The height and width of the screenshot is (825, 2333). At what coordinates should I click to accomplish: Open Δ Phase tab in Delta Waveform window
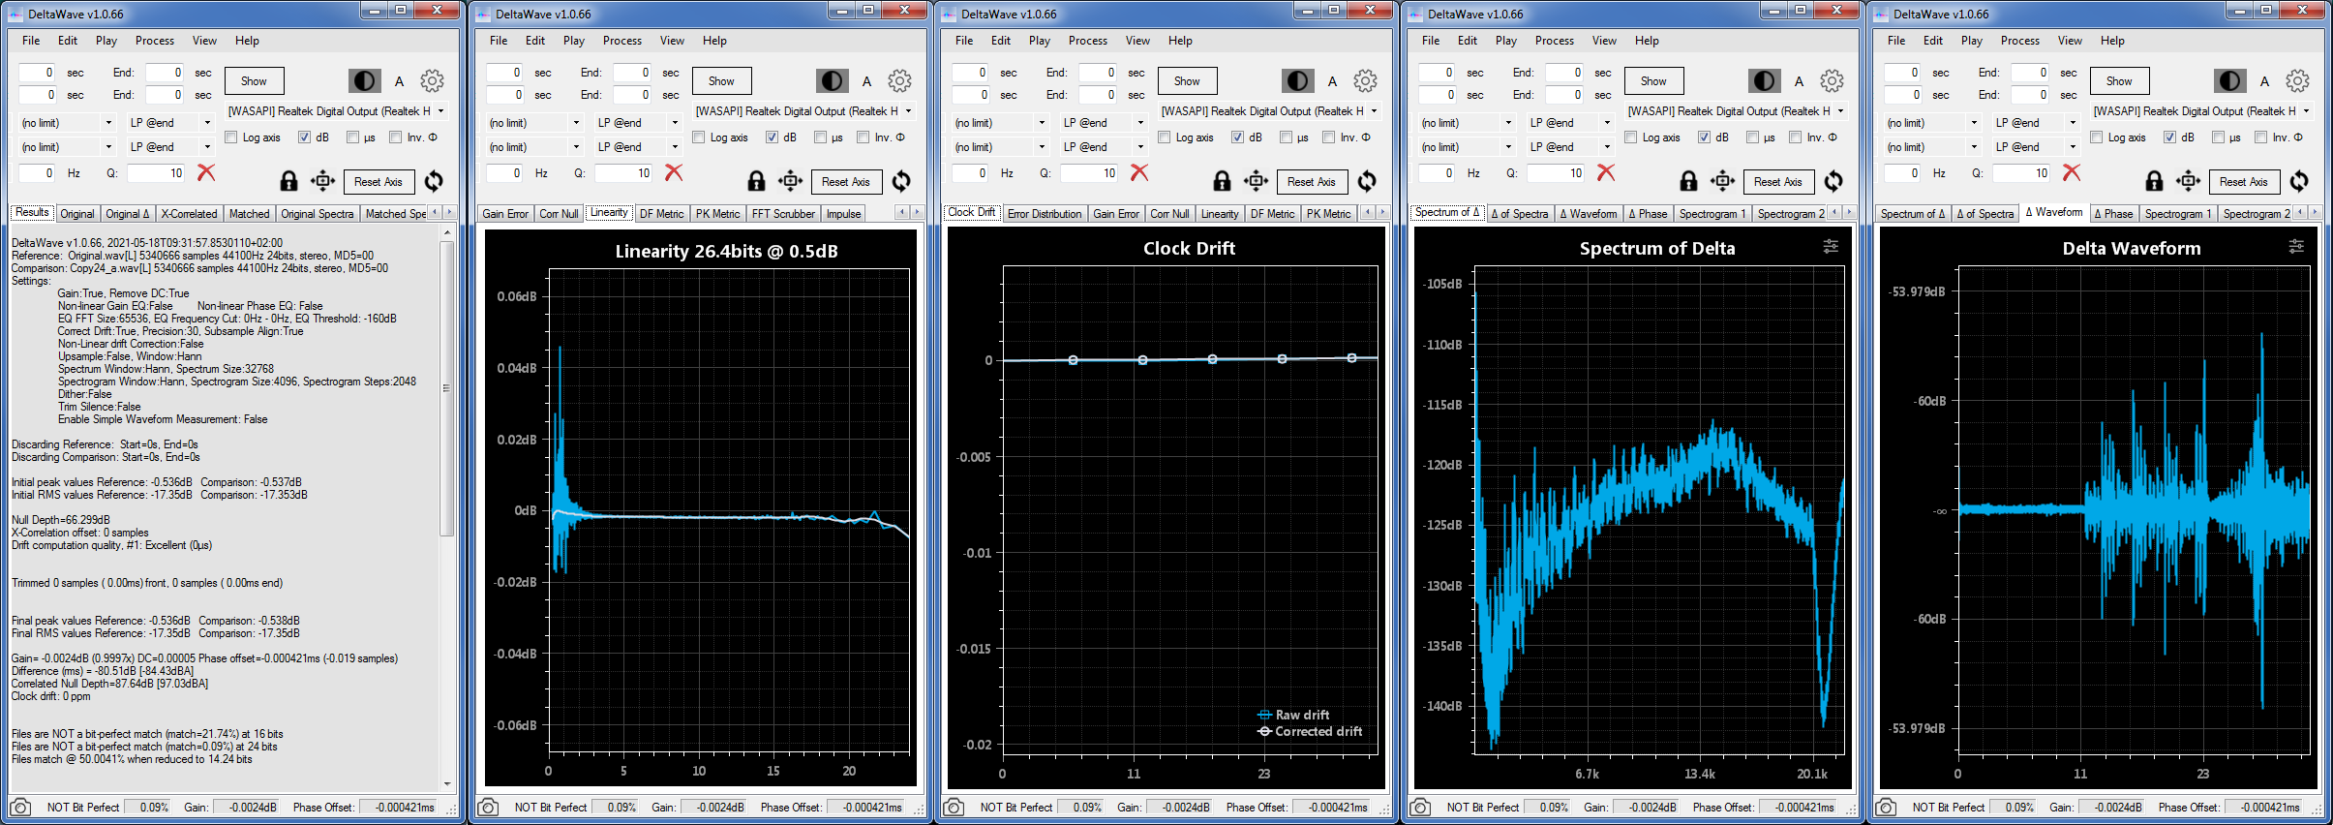click(2112, 214)
